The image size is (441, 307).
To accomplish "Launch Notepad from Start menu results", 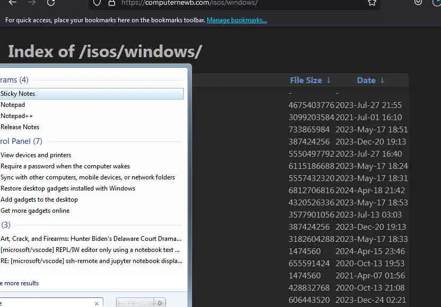I will pos(13,105).
